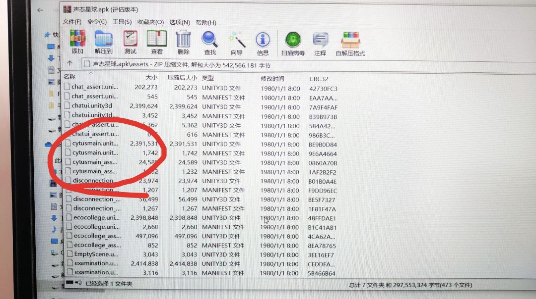The height and width of the screenshot is (299, 536).
Task: Click the window title 声态星球.apk (评估版本)
Action: coord(106,9)
